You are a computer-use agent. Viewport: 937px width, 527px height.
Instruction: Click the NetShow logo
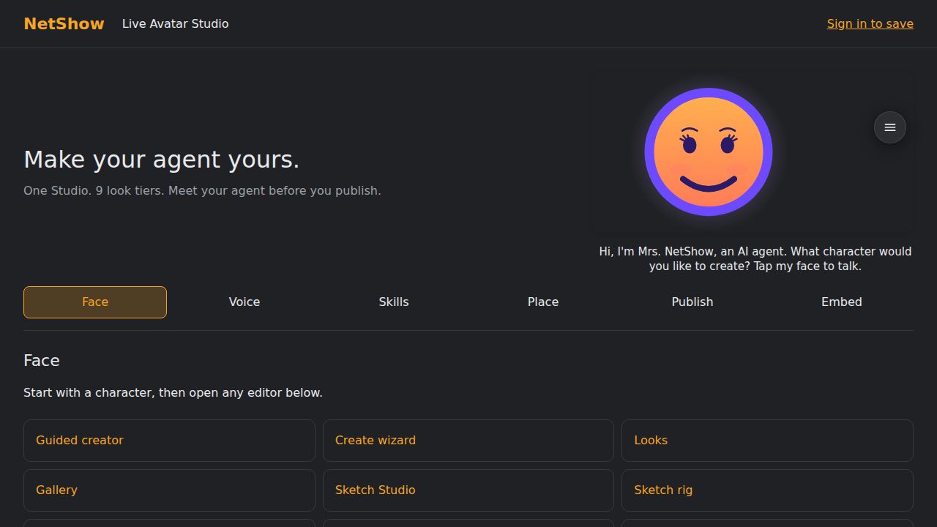tap(64, 23)
